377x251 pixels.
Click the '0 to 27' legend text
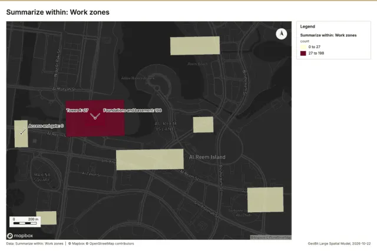(314, 47)
